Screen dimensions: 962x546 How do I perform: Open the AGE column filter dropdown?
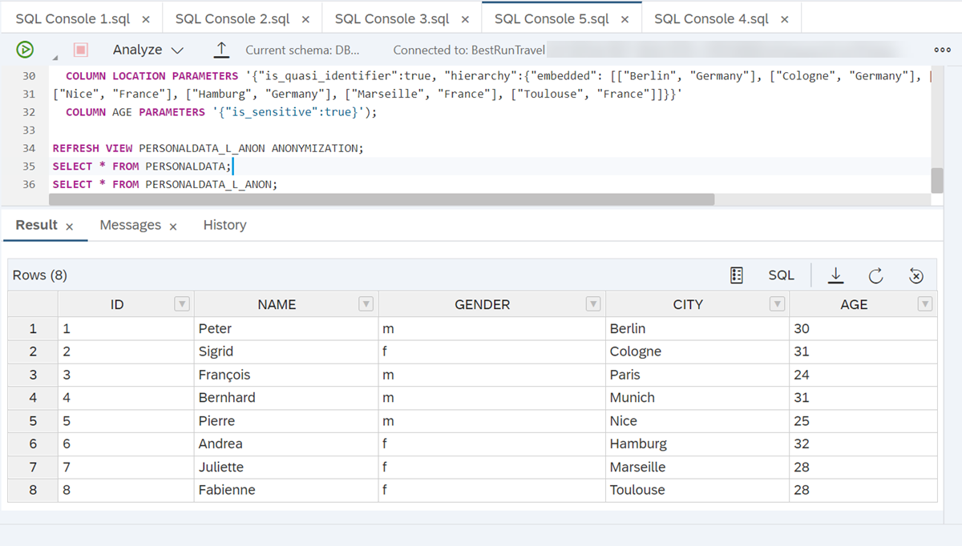tap(925, 304)
